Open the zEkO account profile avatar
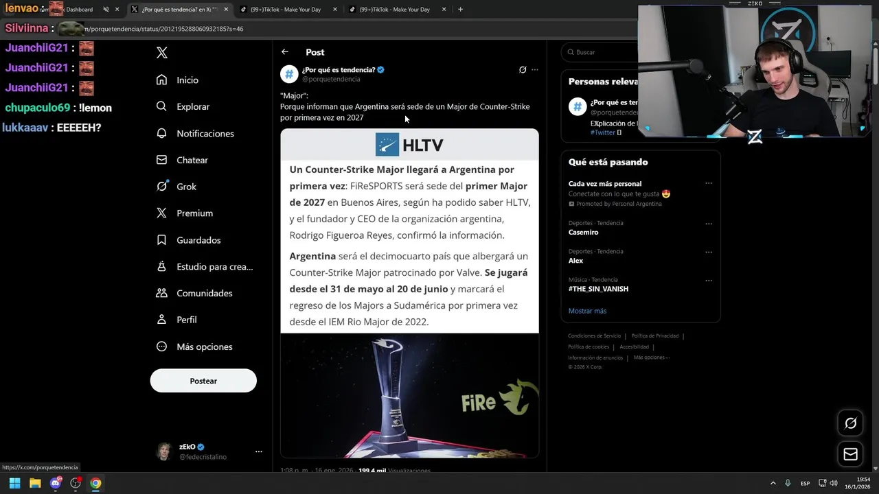This screenshot has height=494, width=879. pyautogui.click(x=163, y=451)
